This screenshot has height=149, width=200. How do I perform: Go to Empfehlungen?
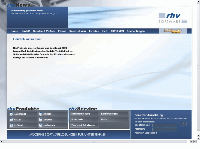point(136,31)
